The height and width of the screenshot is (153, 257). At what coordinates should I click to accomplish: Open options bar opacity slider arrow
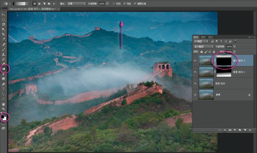click(x=107, y=4)
